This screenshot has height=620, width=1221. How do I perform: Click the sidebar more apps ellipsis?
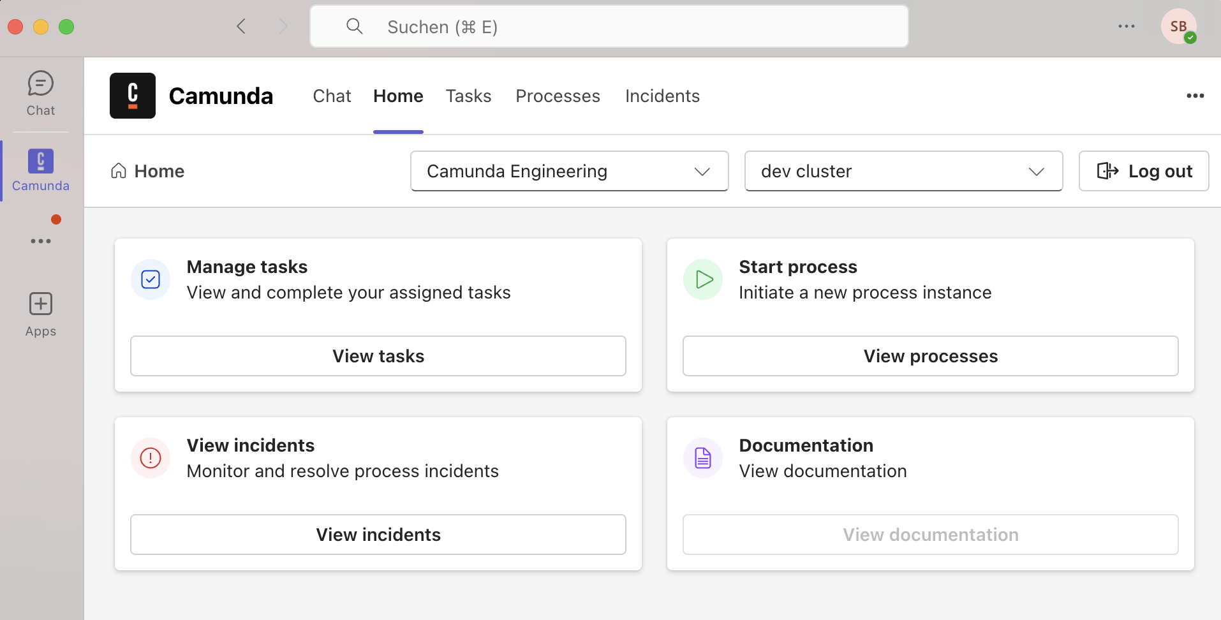pyautogui.click(x=40, y=241)
